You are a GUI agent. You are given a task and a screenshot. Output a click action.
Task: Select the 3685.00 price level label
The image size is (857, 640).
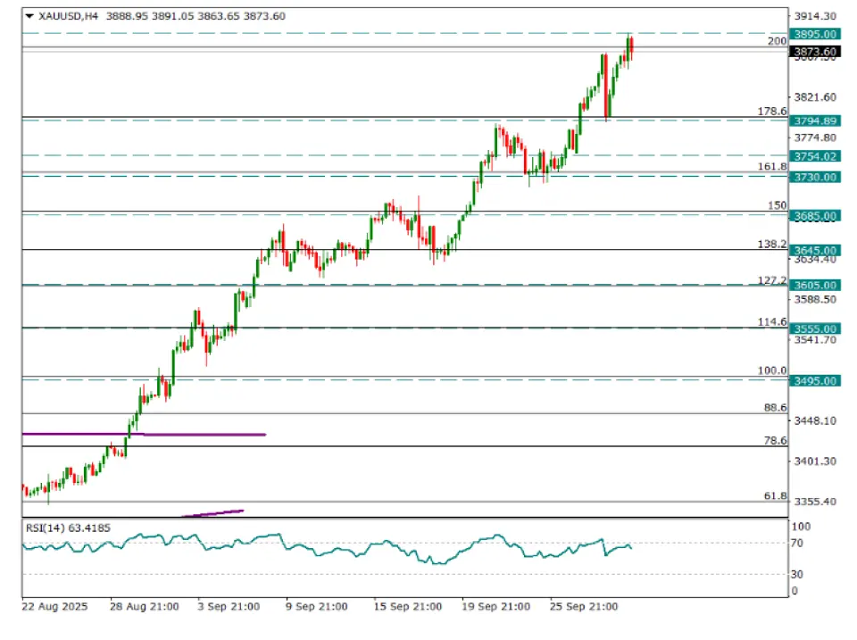click(x=815, y=216)
